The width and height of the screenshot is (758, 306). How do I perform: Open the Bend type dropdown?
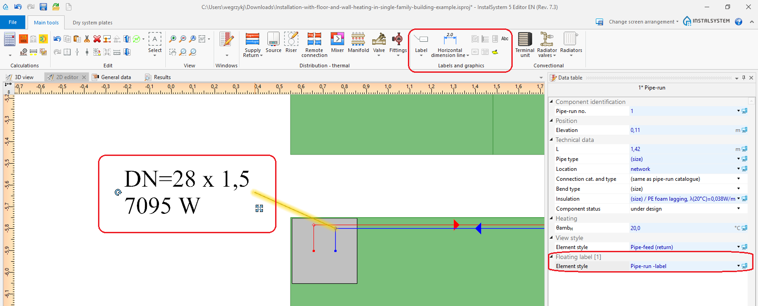click(x=739, y=188)
